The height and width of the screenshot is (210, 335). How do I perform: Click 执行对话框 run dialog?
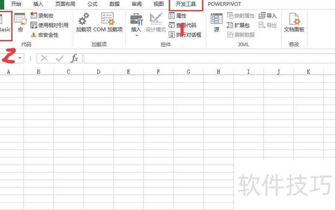coord(185,35)
